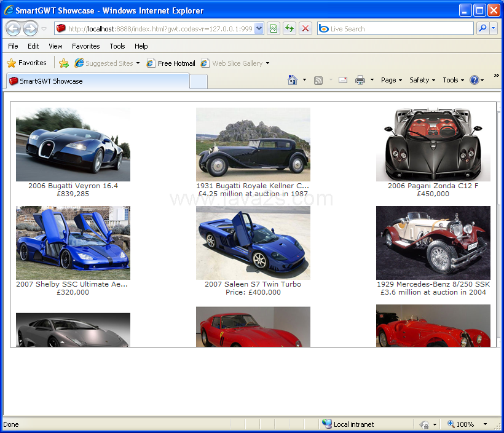Click the Home page icon

point(292,80)
